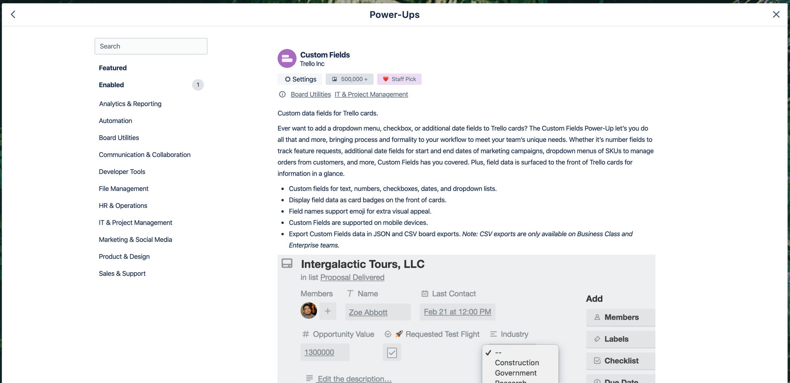Click the Enabled count badge showing 1
Viewport: 790px width, 383px height.
[198, 85]
